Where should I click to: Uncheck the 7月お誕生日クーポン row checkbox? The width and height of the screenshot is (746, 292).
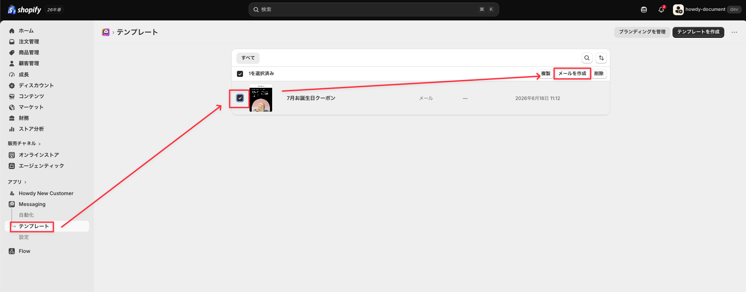(240, 98)
